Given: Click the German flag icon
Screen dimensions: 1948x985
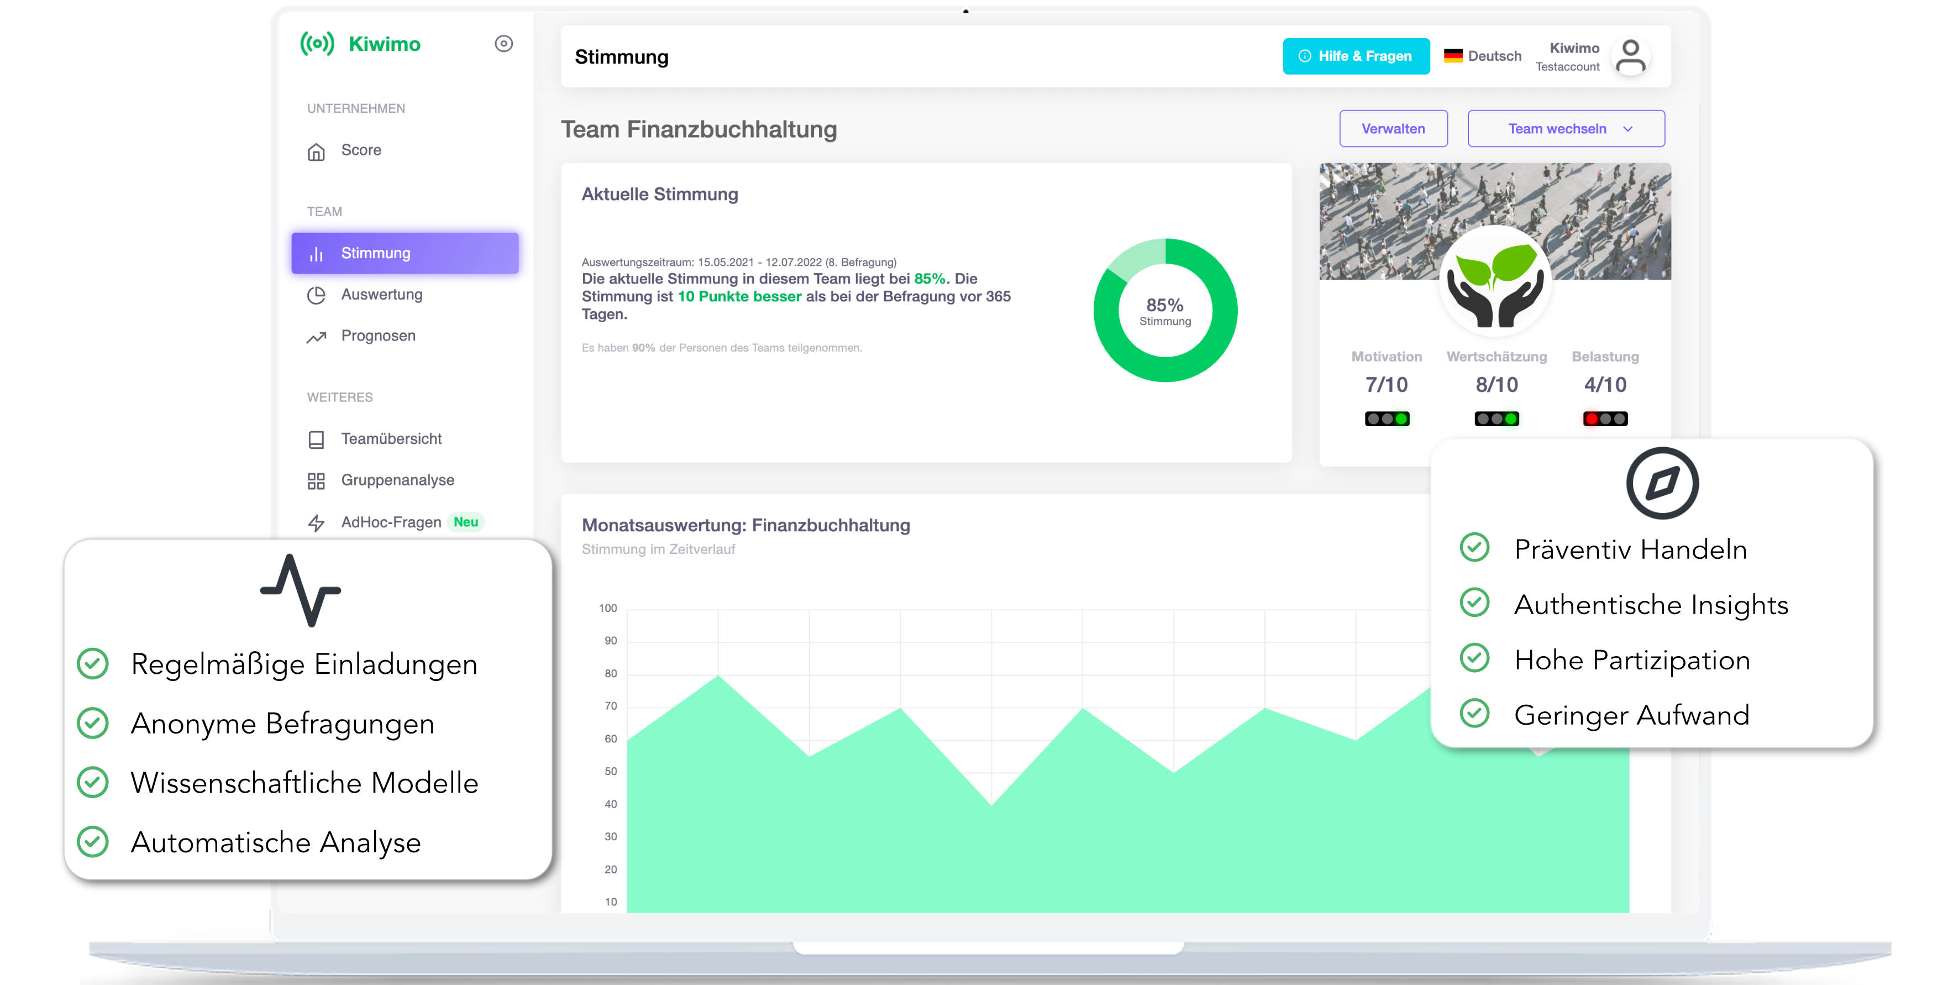Looking at the screenshot, I should click(1453, 56).
